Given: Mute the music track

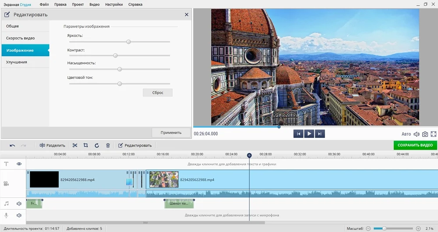Looking at the screenshot, I should (19, 204).
